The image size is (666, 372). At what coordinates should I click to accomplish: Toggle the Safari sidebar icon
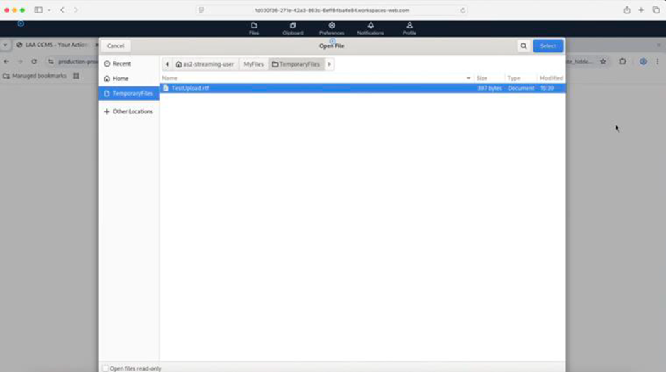point(38,10)
